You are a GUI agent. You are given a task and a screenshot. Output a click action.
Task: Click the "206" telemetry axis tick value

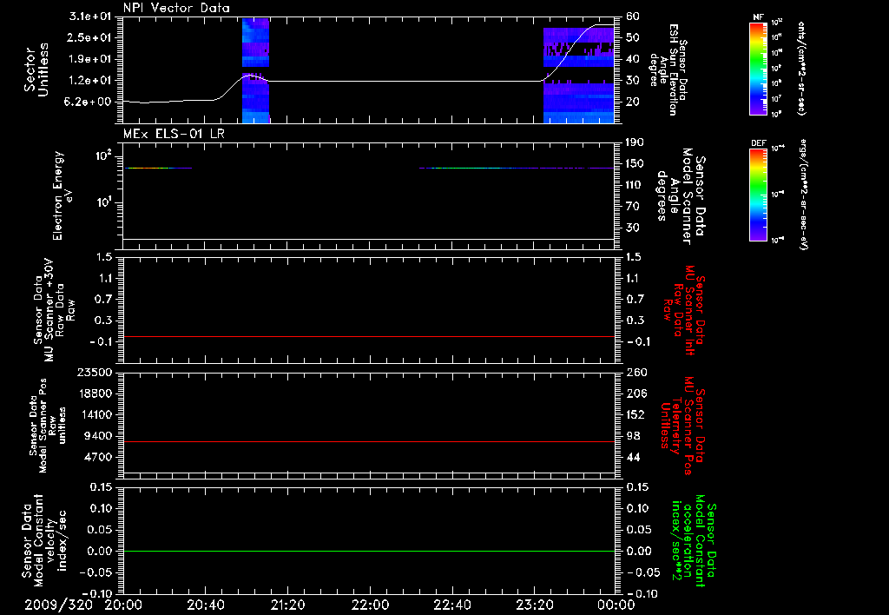(x=636, y=393)
